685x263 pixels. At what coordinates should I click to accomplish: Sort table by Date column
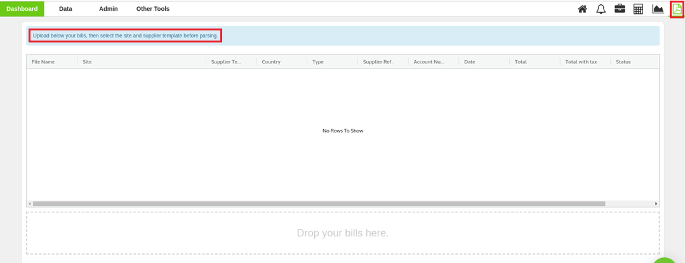pyautogui.click(x=470, y=62)
